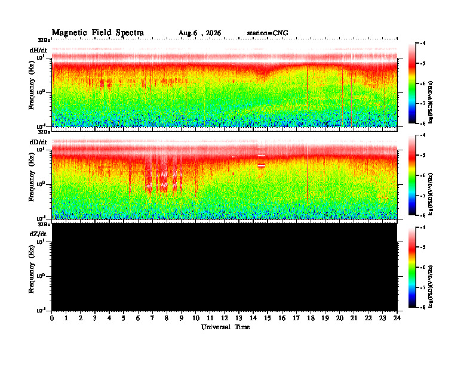This screenshot has height=365, width=473.
Task: Click the "-4" value on dZ/dt color bar
Action: point(423,227)
